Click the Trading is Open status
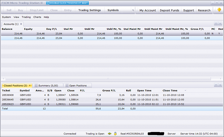 tap(95, 134)
